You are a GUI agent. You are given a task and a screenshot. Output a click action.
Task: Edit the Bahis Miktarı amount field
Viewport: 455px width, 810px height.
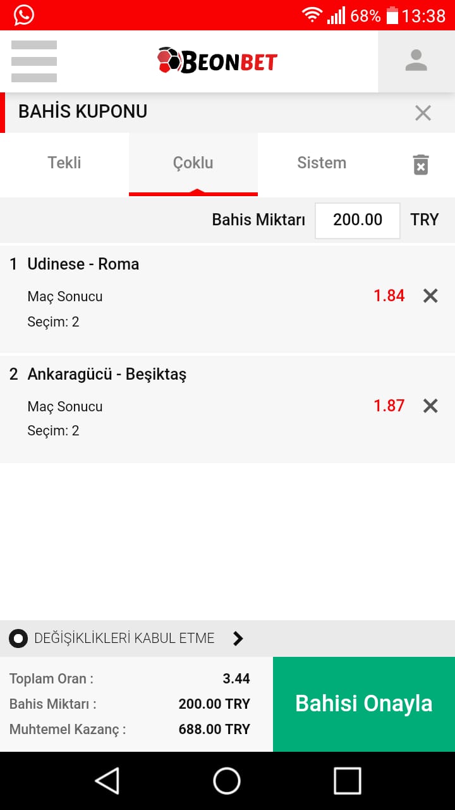(358, 220)
